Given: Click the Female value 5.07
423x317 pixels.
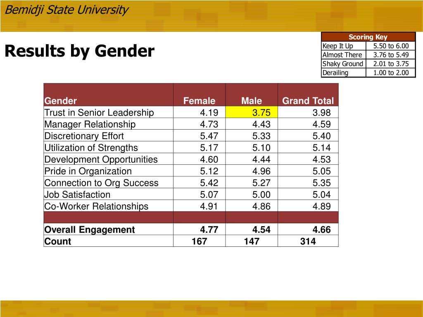Looking at the screenshot, I should point(209,195).
